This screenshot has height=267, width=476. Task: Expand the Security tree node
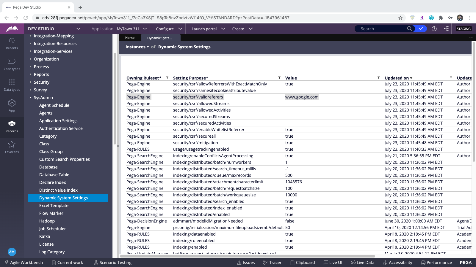[x=31, y=82]
